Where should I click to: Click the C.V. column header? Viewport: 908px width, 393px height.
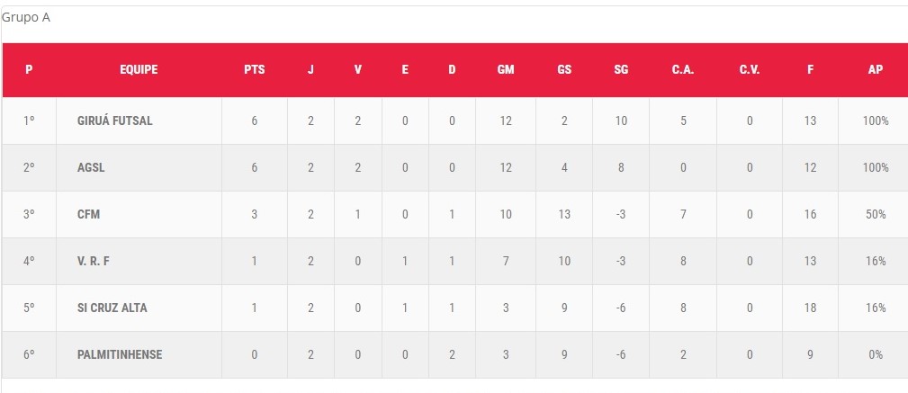click(750, 70)
